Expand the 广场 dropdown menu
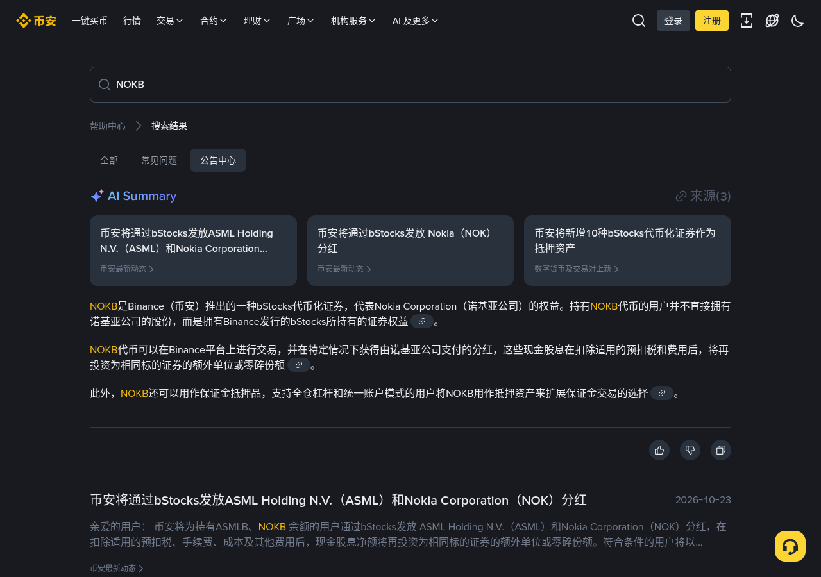Viewport: 821px width, 577px height. [301, 21]
